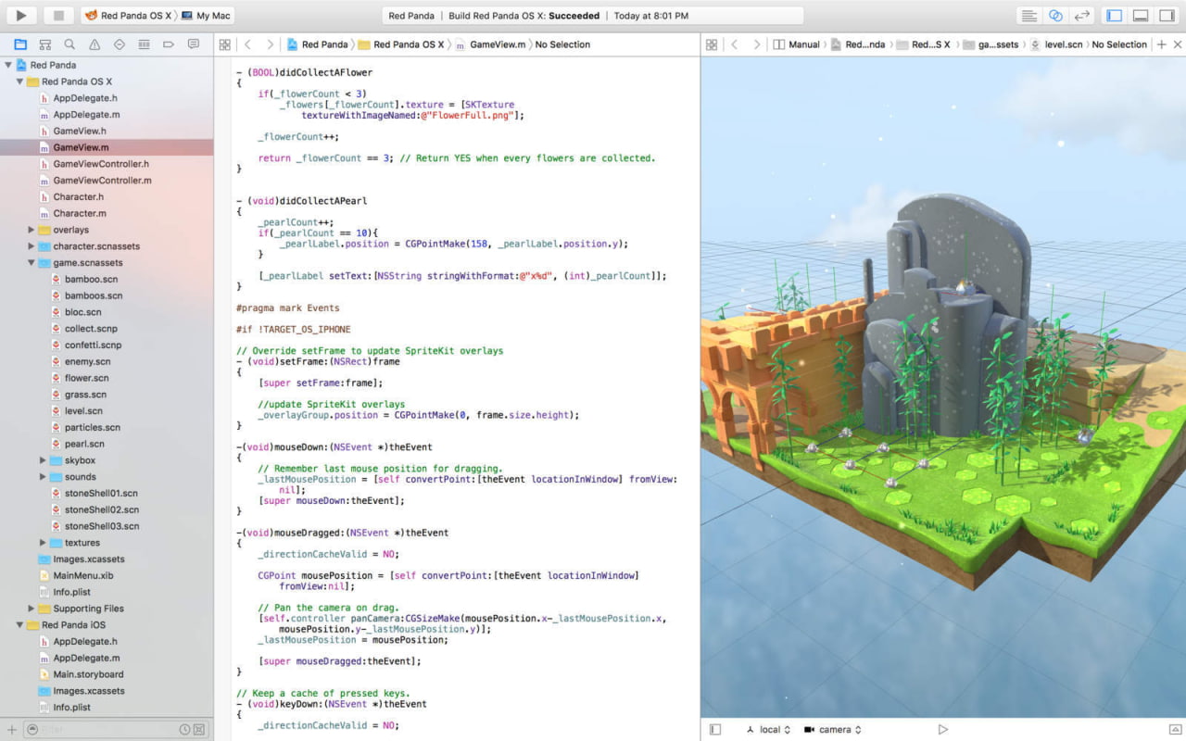This screenshot has height=741, width=1186.
Task: Open the Search navigator magnifier
Action: pos(69,44)
